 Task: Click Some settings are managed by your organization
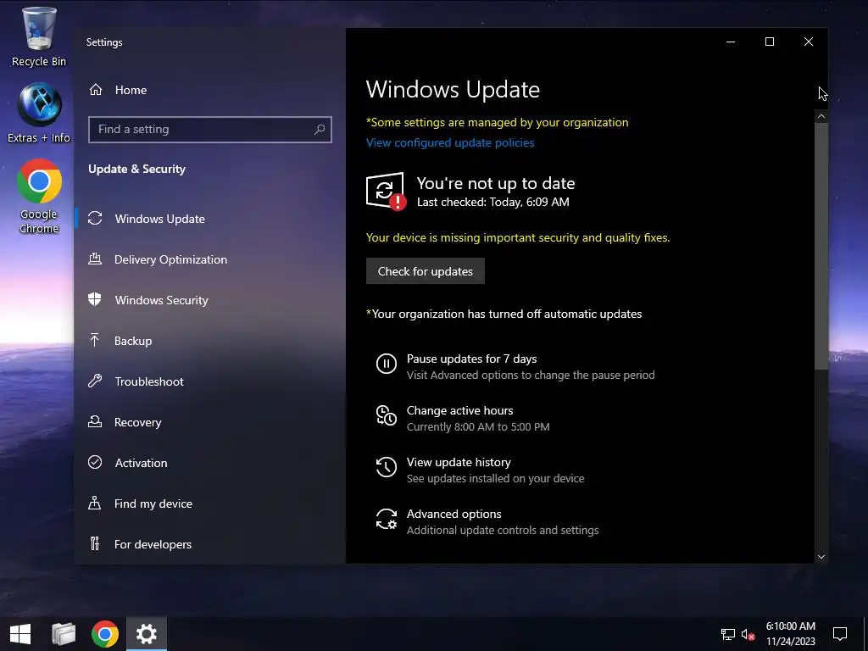click(497, 122)
